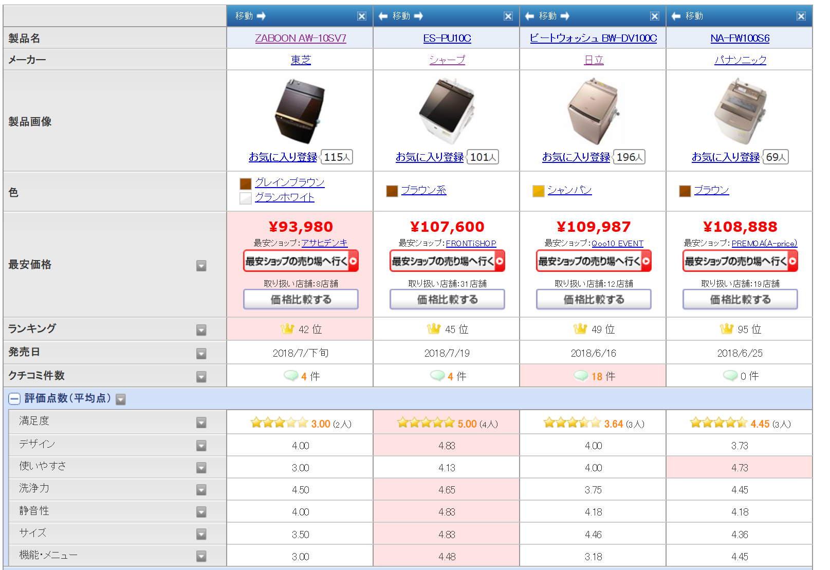Select シャンパン color swatch
Image resolution: width=830 pixels, height=570 pixels.
pyautogui.click(x=539, y=191)
